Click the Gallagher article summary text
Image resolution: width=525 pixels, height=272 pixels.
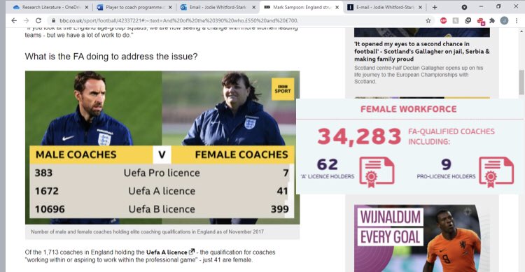pyautogui.click(x=419, y=75)
